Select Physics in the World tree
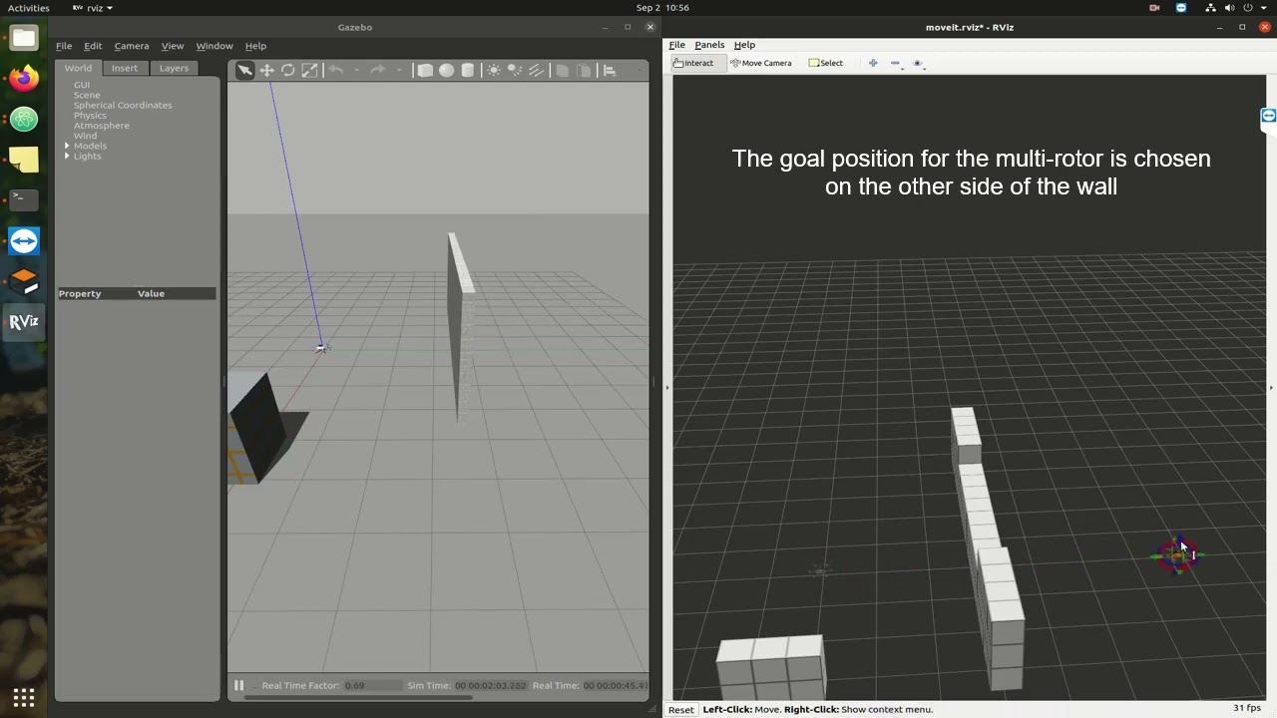 tap(90, 116)
